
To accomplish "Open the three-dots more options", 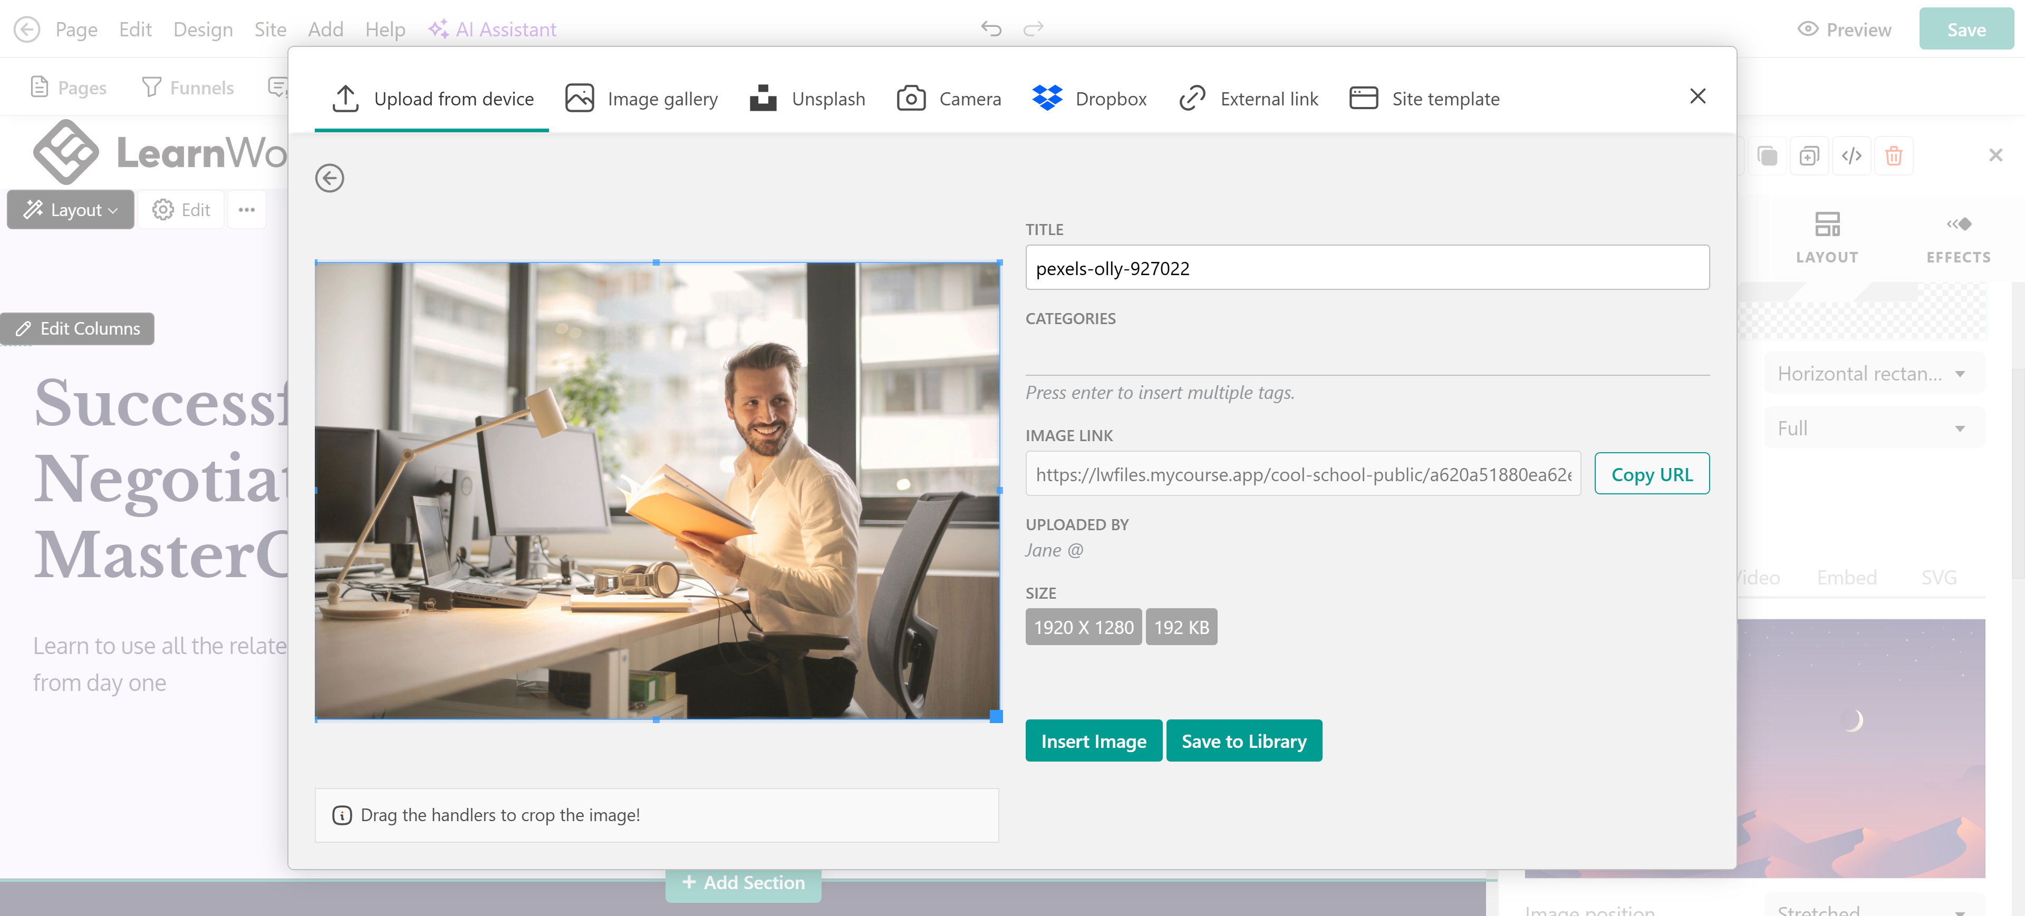I will pos(247,210).
